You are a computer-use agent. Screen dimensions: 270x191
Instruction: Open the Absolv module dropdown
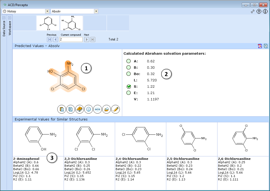(96, 11)
